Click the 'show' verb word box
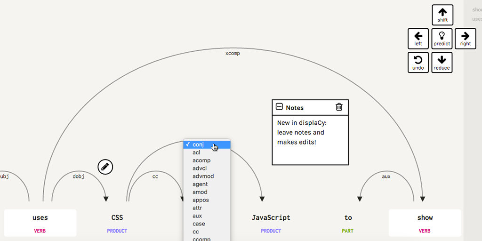This screenshot has width=482, height=241. coord(425,223)
